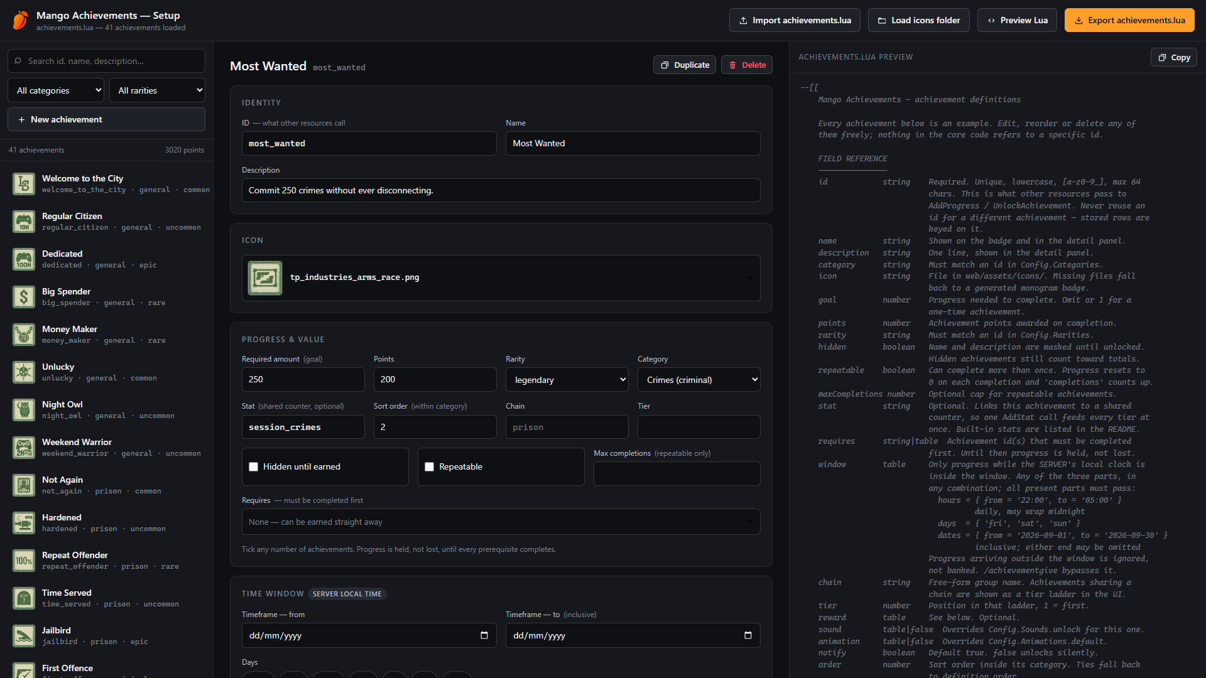Image resolution: width=1206 pixels, height=678 pixels.
Task: Open the Timeframe to calendar picker icon
Action: pos(747,635)
